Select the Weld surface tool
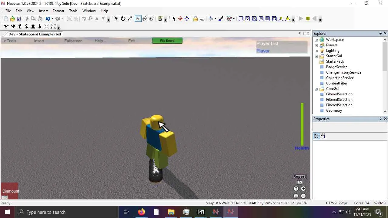This screenshot has width=388, height=218. click(x=254, y=19)
